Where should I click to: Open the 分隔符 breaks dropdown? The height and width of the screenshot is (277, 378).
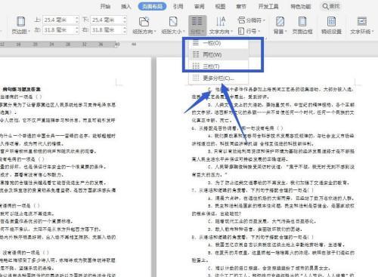click(252, 20)
